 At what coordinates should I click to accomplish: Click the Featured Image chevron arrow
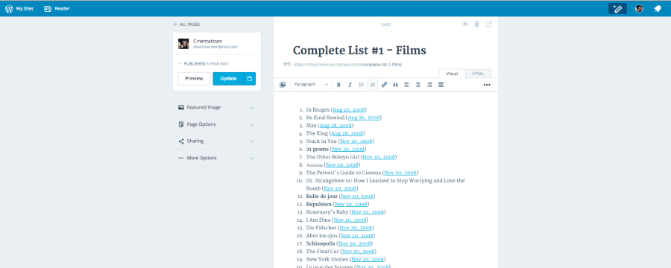click(252, 107)
